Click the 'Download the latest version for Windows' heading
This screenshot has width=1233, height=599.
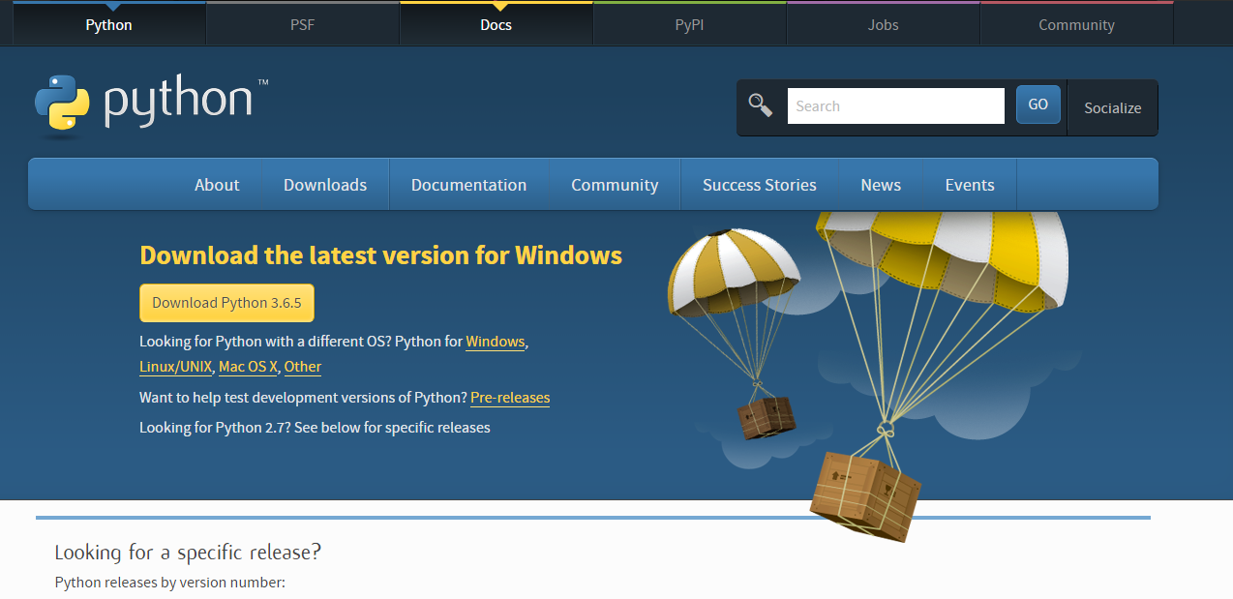(x=381, y=255)
